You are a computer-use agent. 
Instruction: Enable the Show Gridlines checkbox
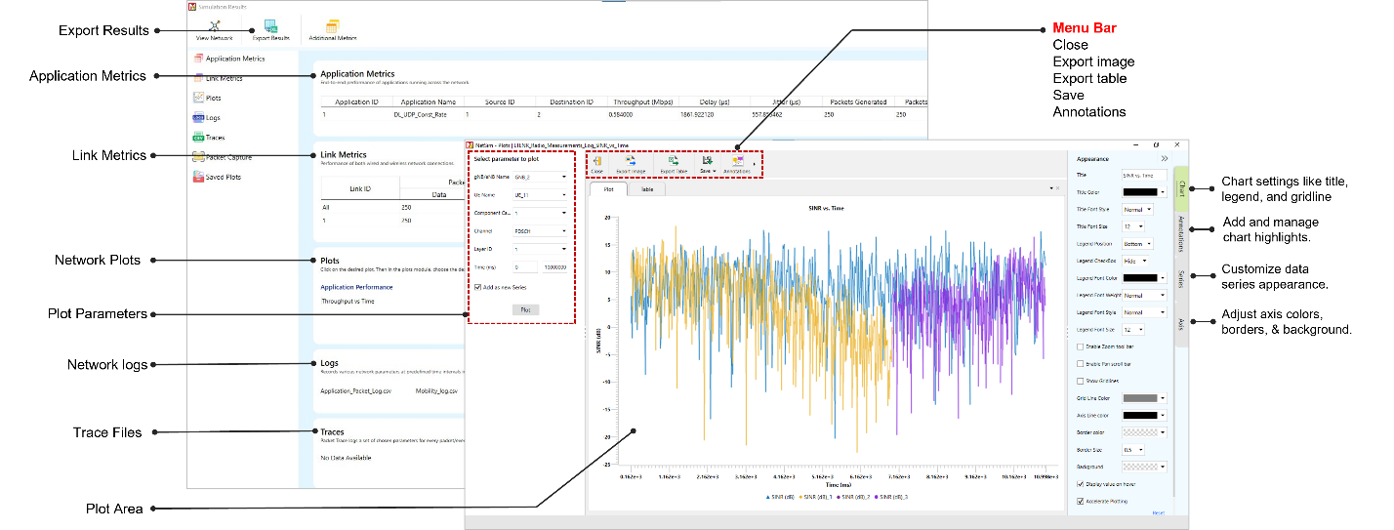[x=1080, y=381]
